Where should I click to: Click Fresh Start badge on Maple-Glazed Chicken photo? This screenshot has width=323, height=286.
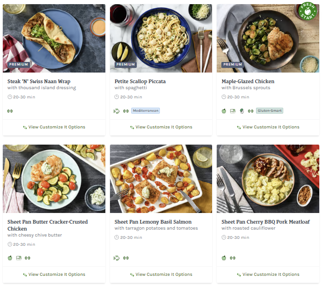[x=308, y=12]
